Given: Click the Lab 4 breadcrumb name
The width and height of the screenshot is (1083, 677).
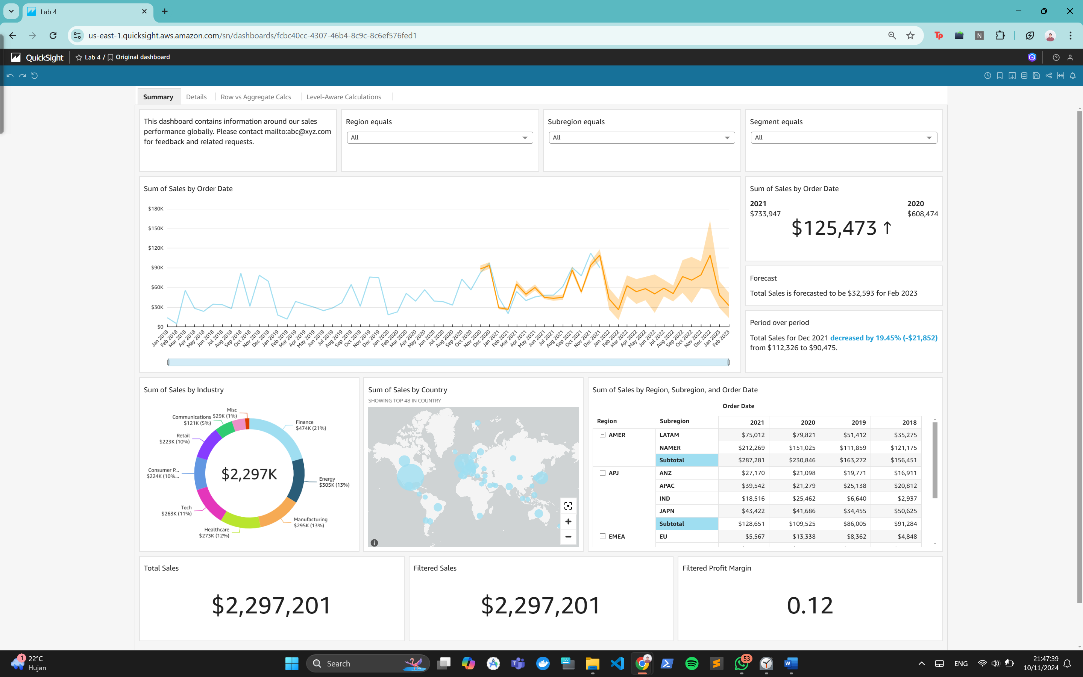Looking at the screenshot, I should click(x=92, y=57).
